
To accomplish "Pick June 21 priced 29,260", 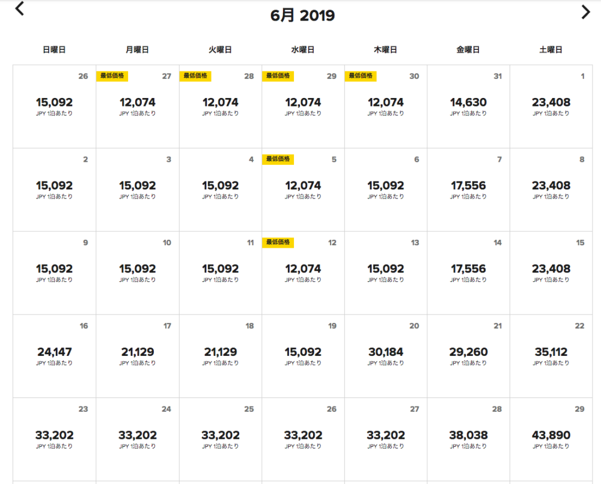I will [468, 357].
